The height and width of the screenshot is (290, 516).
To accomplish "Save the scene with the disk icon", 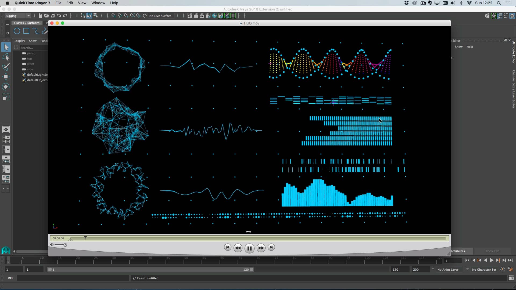I will [53, 16].
